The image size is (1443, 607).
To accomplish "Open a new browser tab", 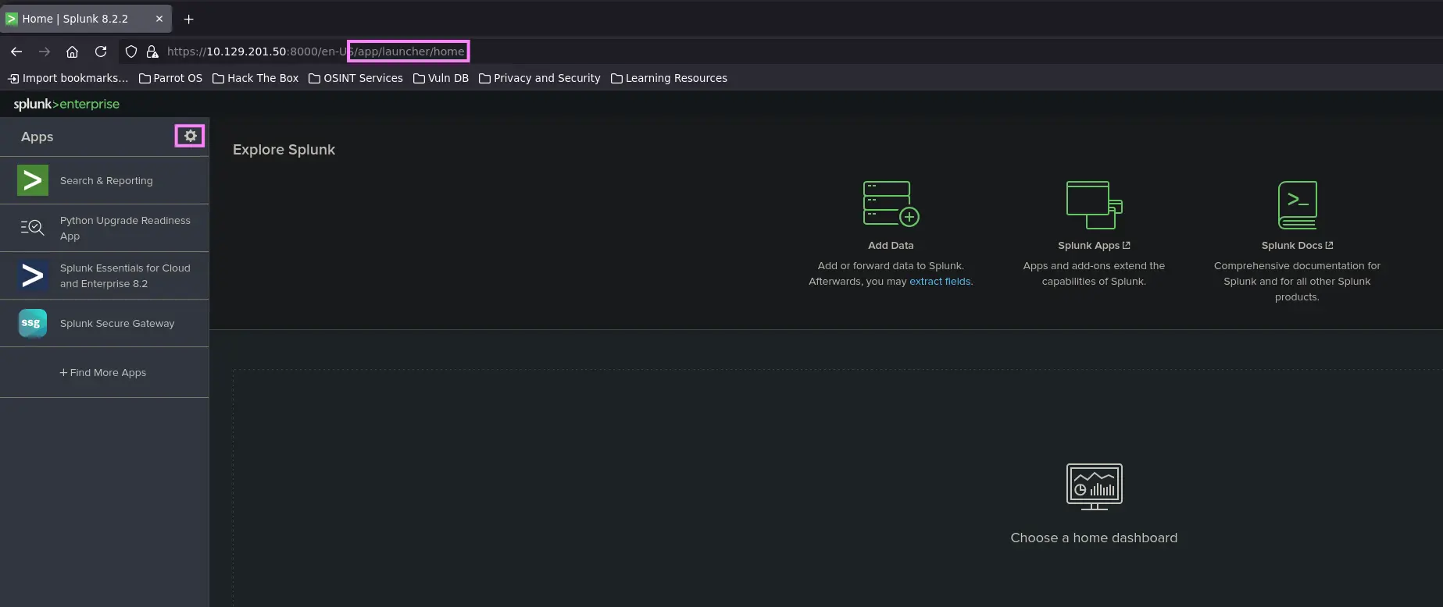I will pyautogui.click(x=188, y=19).
